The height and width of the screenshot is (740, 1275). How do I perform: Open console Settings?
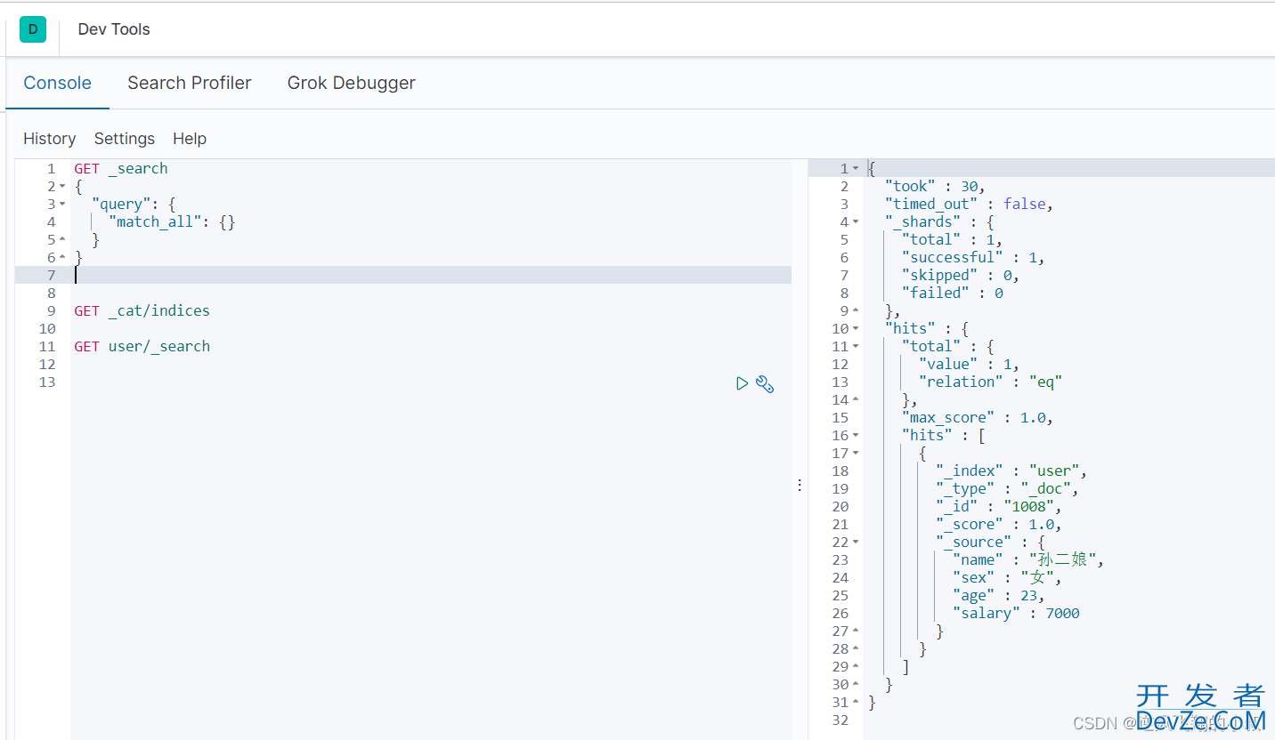tap(125, 139)
